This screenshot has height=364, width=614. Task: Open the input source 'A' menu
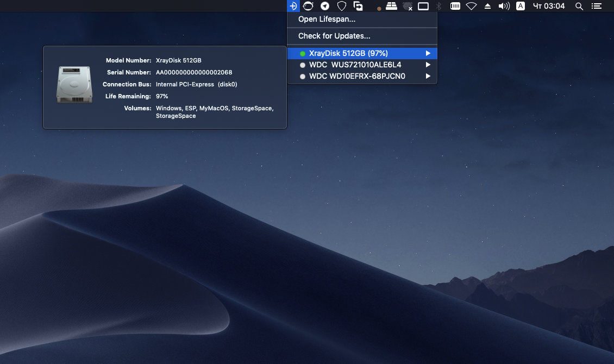[520, 6]
